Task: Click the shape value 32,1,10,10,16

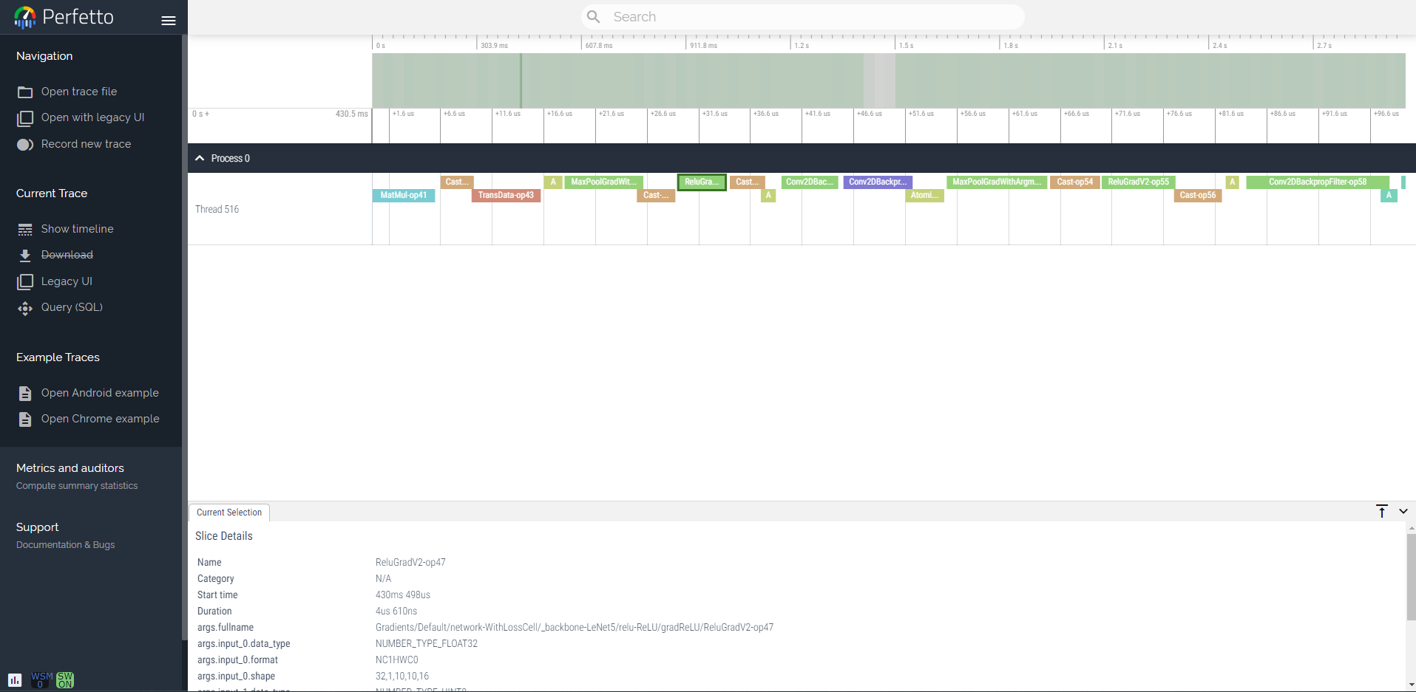Action: click(402, 676)
